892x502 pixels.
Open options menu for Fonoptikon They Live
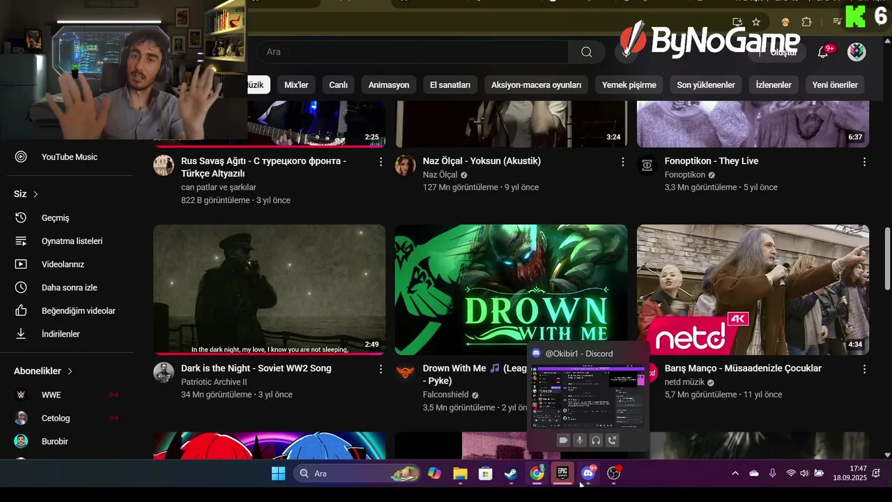(864, 162)
